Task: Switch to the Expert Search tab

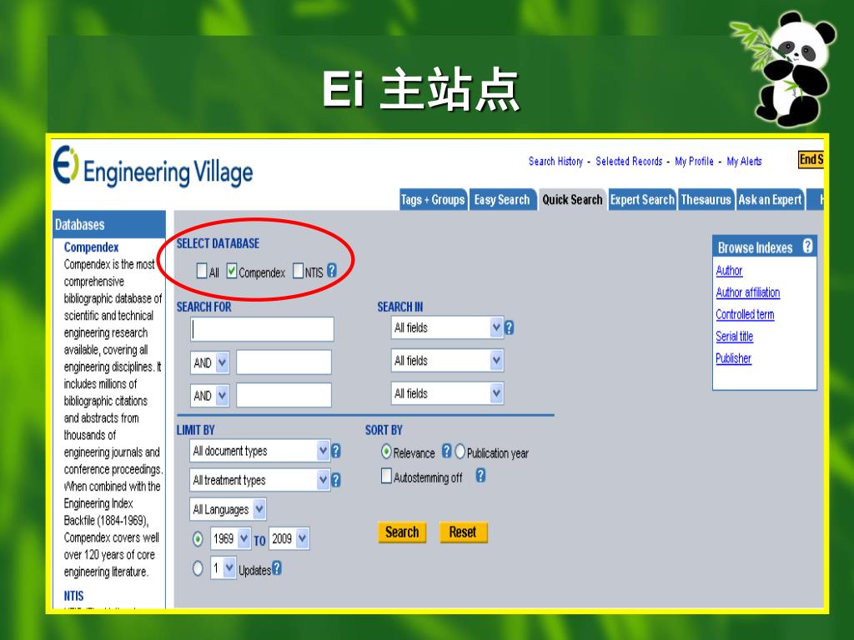Action: 642,200
